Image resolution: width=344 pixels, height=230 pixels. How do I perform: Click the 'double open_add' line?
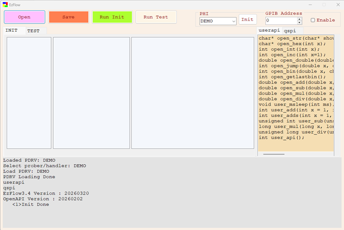(x=296, y=82)
